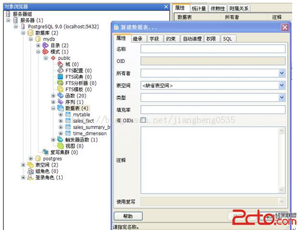Click the 视图 (0) views icon
The width and height of the screenshot is (298, 230).
point(61,146)
